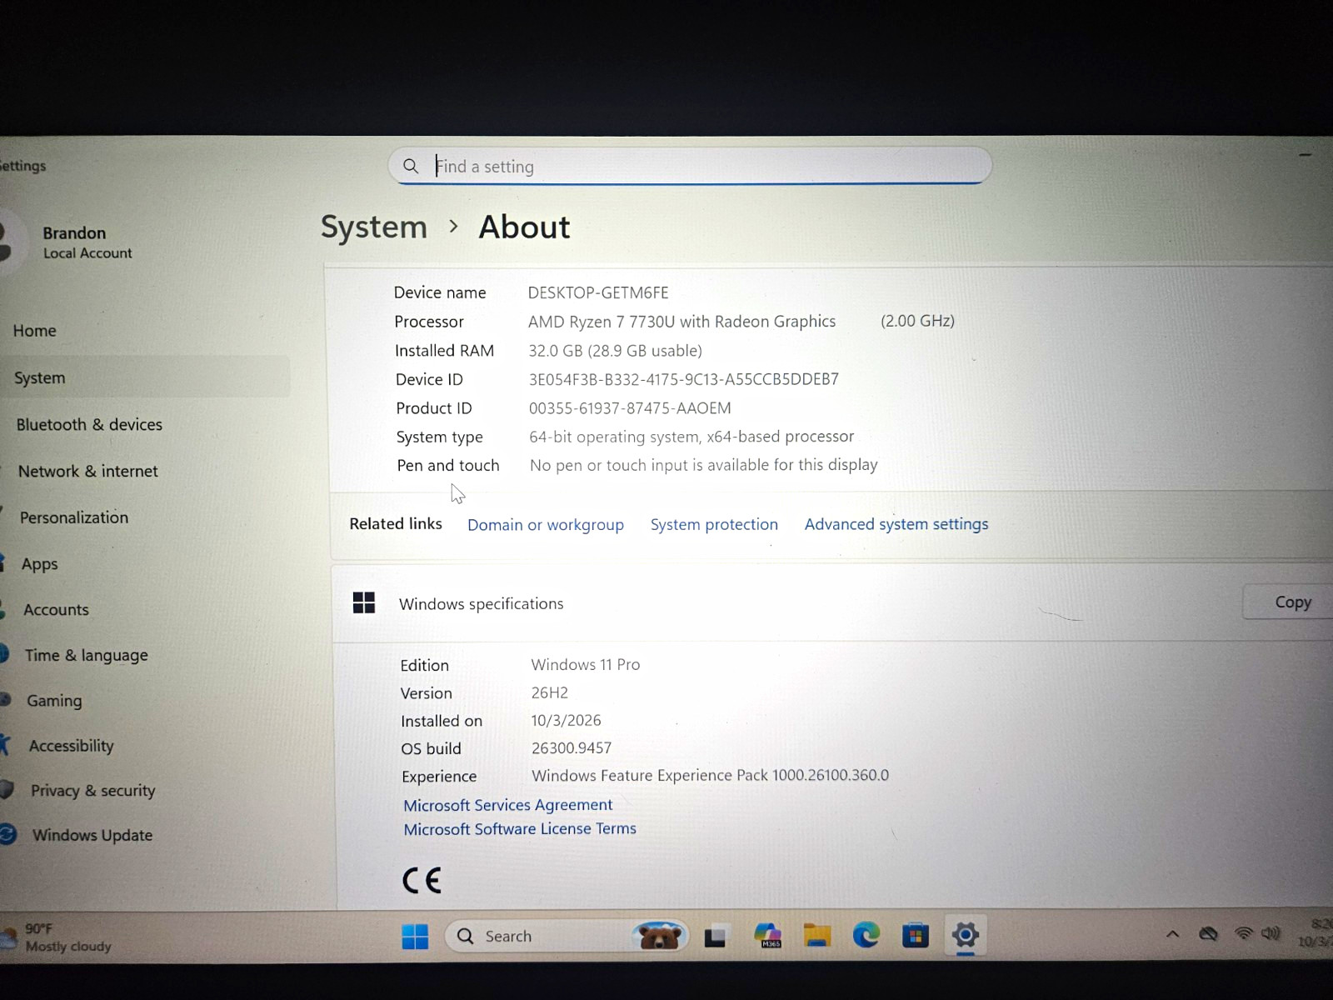
Task: Click the Settings gear taskbar icon
Action: 965,935
